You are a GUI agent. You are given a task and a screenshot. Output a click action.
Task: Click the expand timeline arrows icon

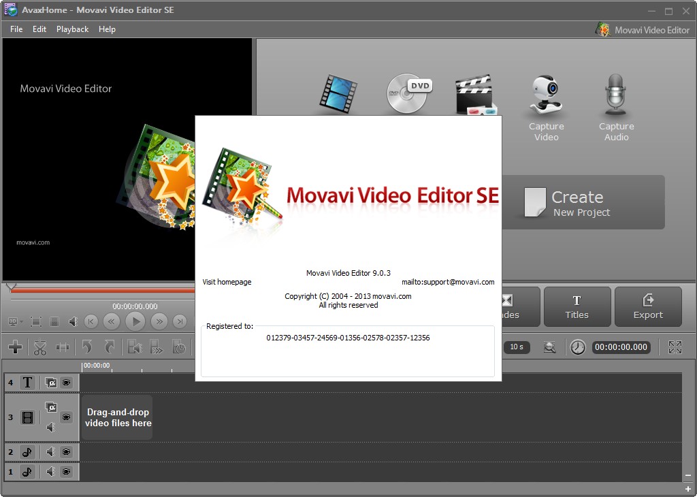(675, 347)
